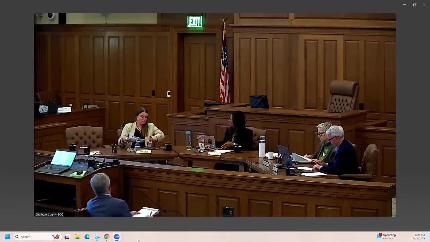This screenshot has height=242, width=430.
Task: Open the Windows Start menu
Action: click(7, 237)
